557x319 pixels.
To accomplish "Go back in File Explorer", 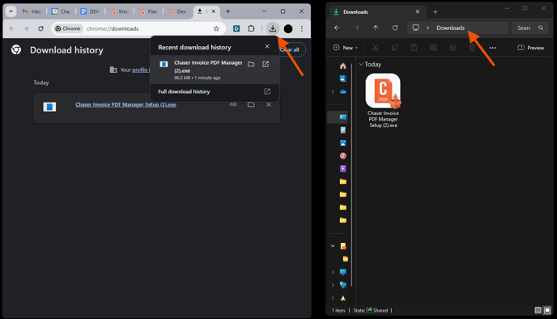I will (337, 28).
